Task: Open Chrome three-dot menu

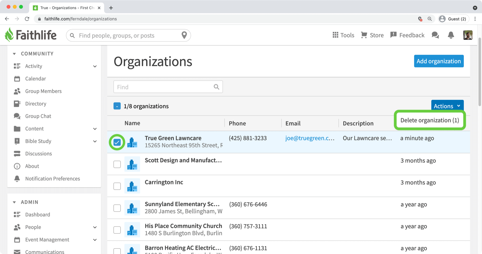Action: point(475,19)
